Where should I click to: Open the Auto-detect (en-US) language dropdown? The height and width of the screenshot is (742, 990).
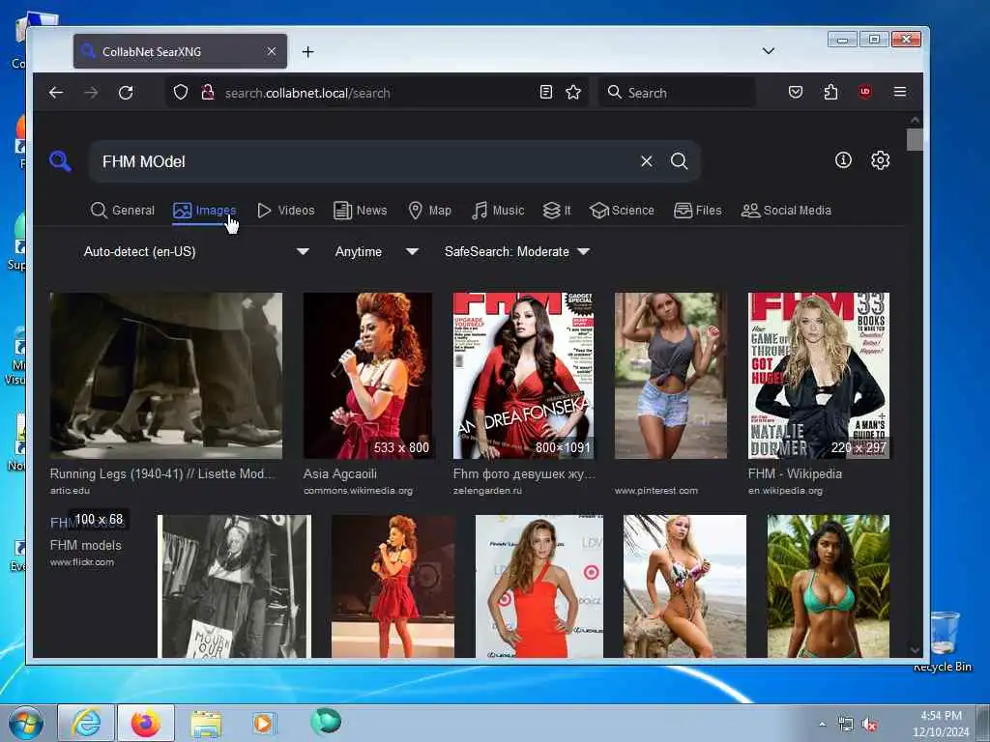tap(195, 251)
